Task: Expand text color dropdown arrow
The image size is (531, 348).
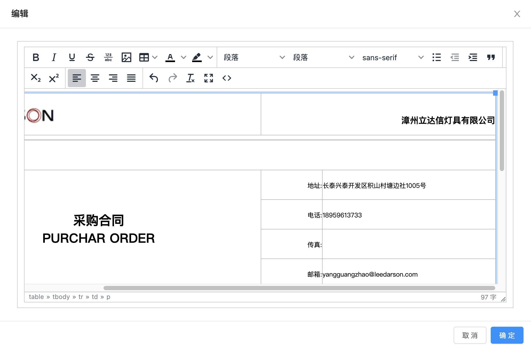Action: (183, 57)
